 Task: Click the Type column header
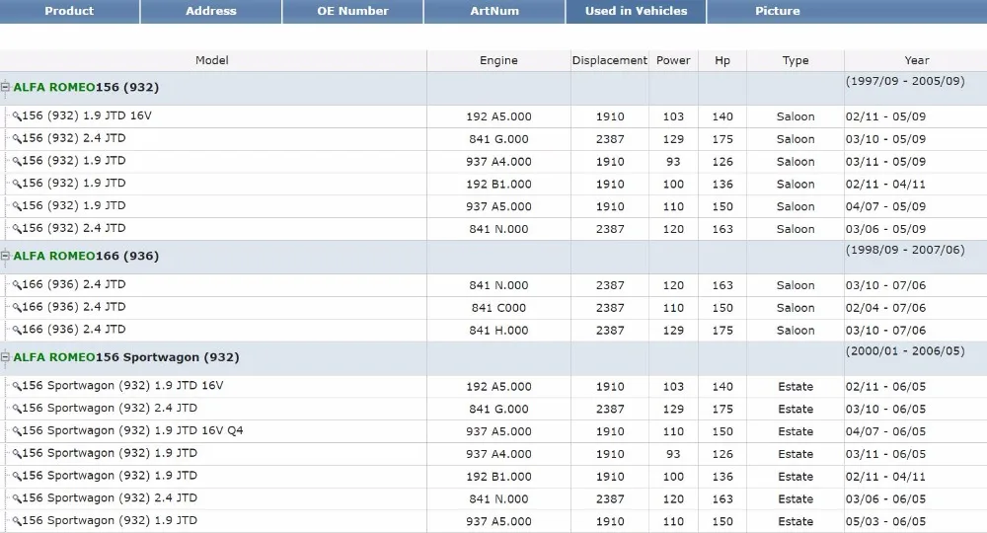[x=795, y=60]
